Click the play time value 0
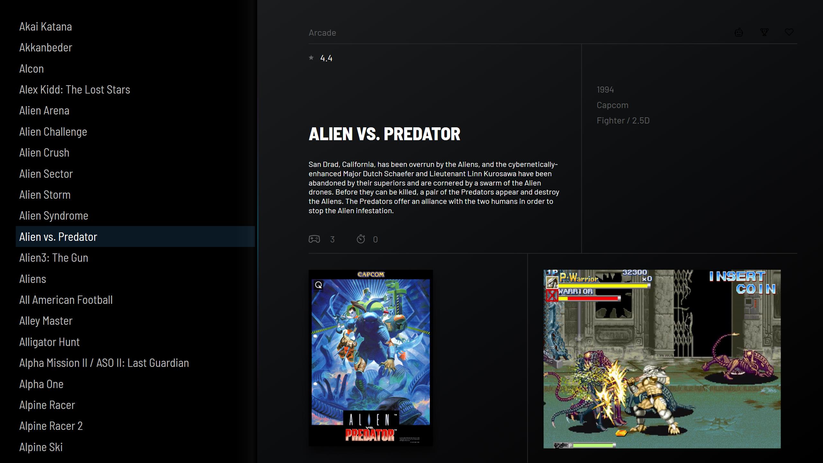 point(375,239)
